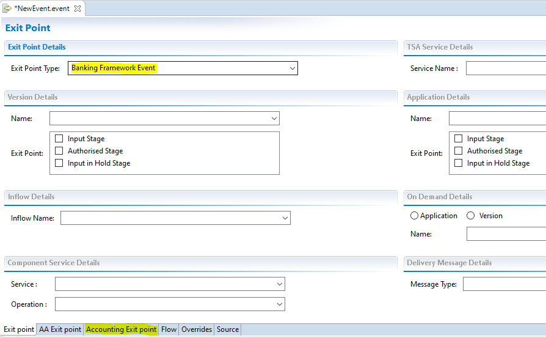The image size is (546, 338).
Task: Check Input Stage under Version Details
Action: click(59, 139)
